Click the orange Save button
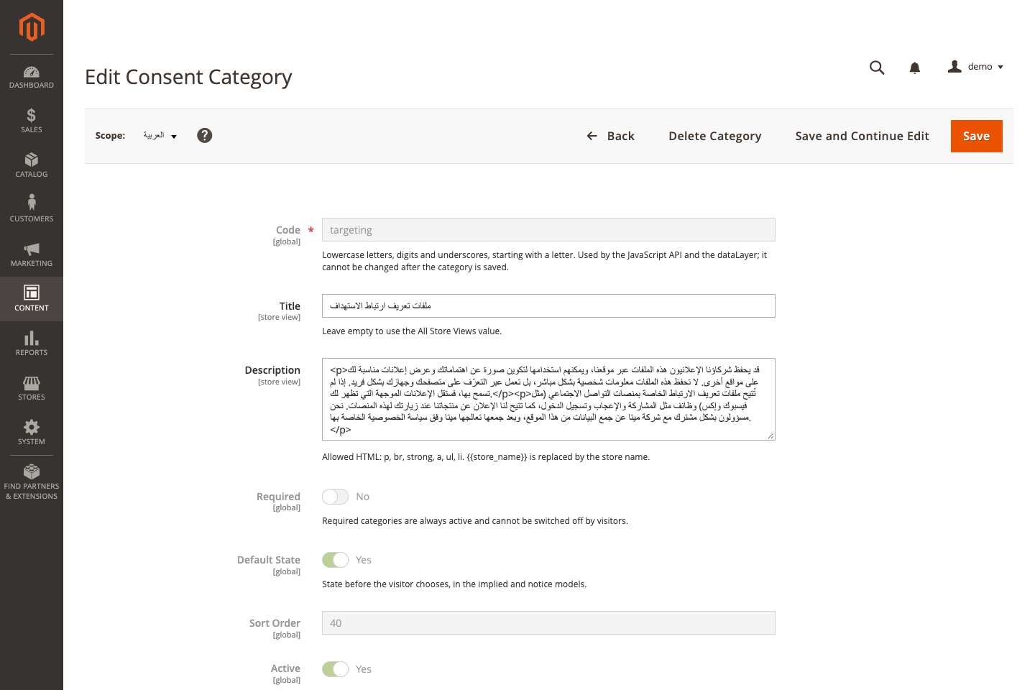Image resolution: width=1035 pixels, height=690 pixels. pos(977,136)
